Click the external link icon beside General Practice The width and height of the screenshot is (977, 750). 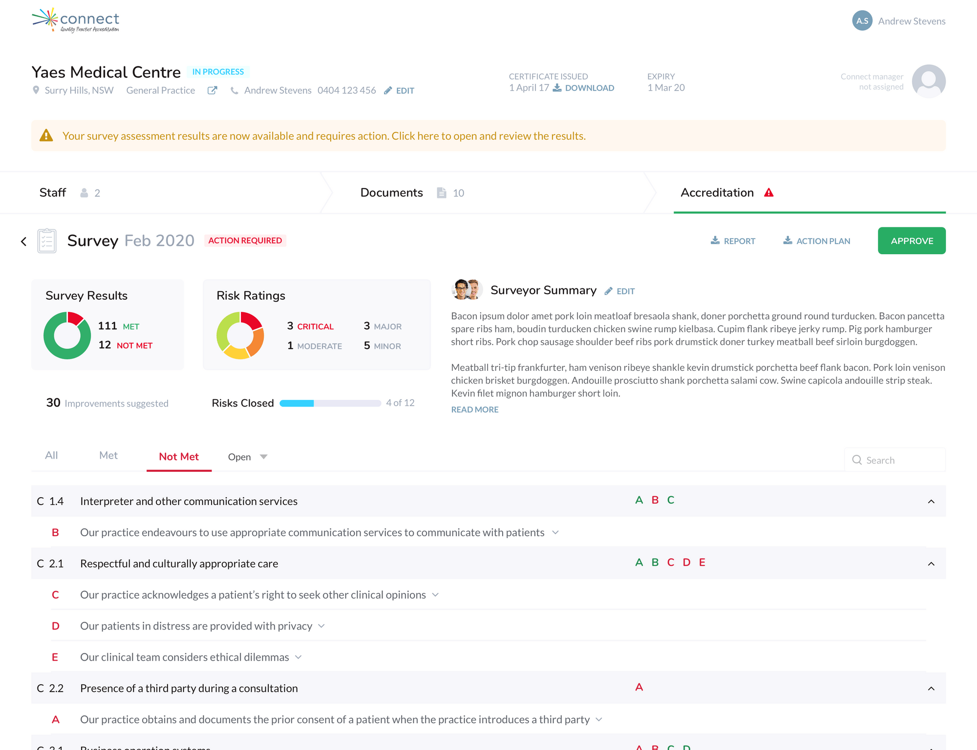(212, 90)
